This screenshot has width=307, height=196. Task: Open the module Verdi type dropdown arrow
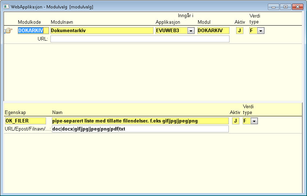[x=261, y=31]
